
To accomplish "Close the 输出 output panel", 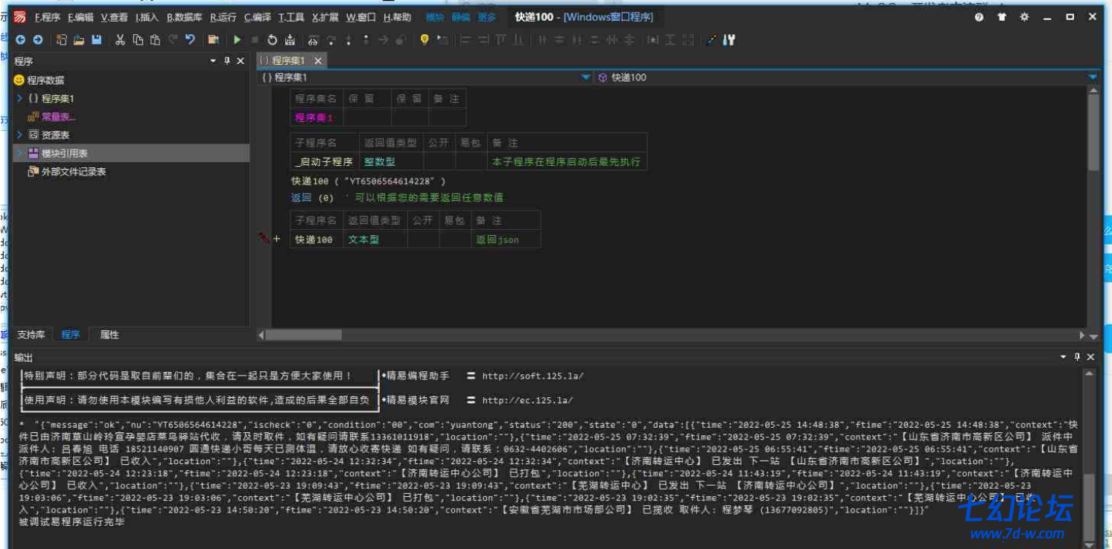I will tap(1090, 357).
